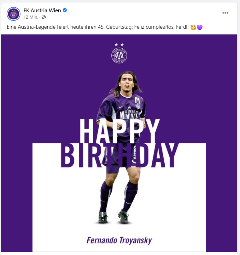Click the blue verified badge
The width and height of the screenshot is (240, 255).
coord(65,10)
